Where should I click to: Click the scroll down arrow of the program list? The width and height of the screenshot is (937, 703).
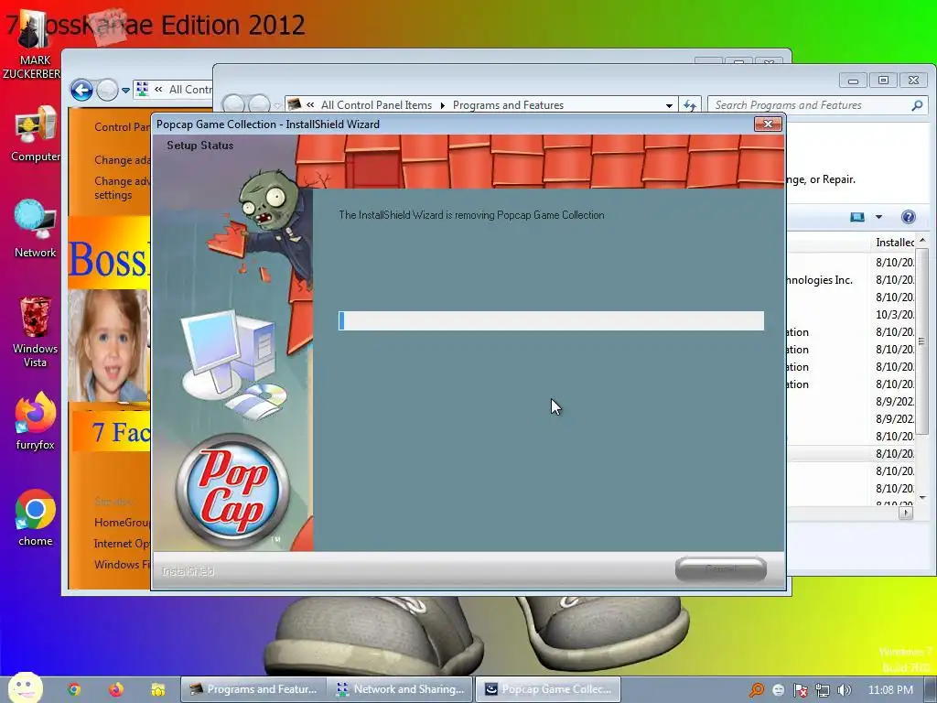tap(922, 498)
